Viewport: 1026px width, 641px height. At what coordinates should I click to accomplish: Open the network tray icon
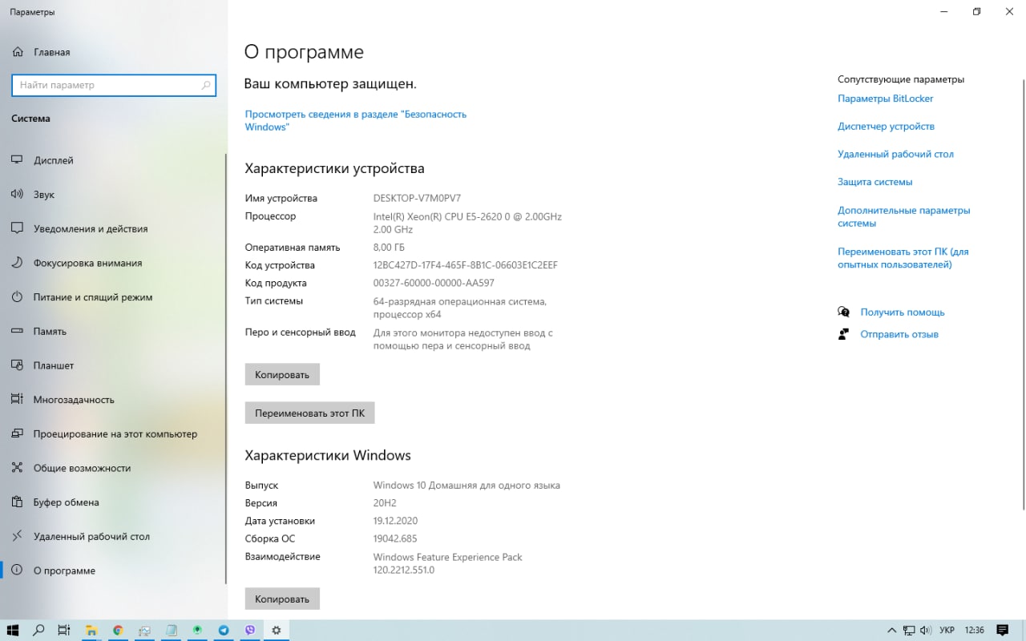[x=909, y=630]
